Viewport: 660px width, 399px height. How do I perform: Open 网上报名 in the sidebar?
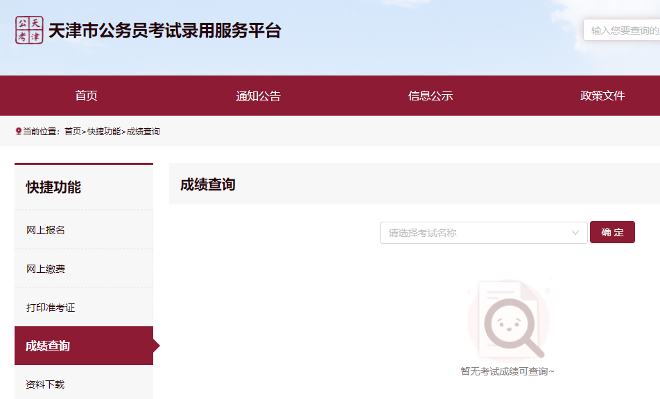click(46, 230)
